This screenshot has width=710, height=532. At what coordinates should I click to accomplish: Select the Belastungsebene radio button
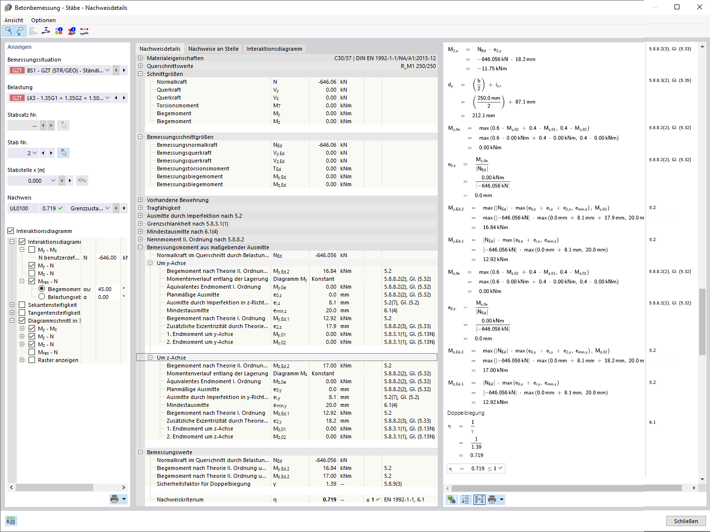(x=41, y=297)
